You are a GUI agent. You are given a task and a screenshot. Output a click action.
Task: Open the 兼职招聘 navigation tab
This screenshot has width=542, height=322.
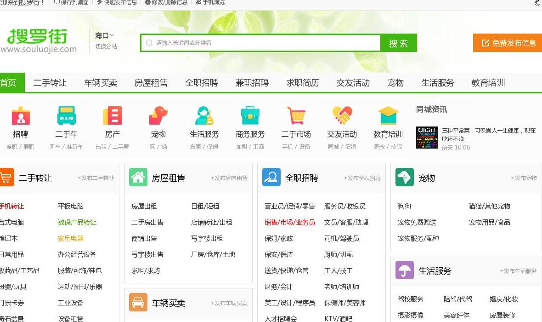tap(252, 83)
